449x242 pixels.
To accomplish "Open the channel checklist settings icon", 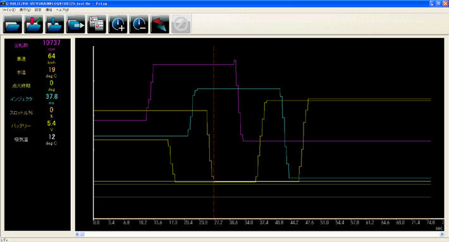I will [97, 24].
